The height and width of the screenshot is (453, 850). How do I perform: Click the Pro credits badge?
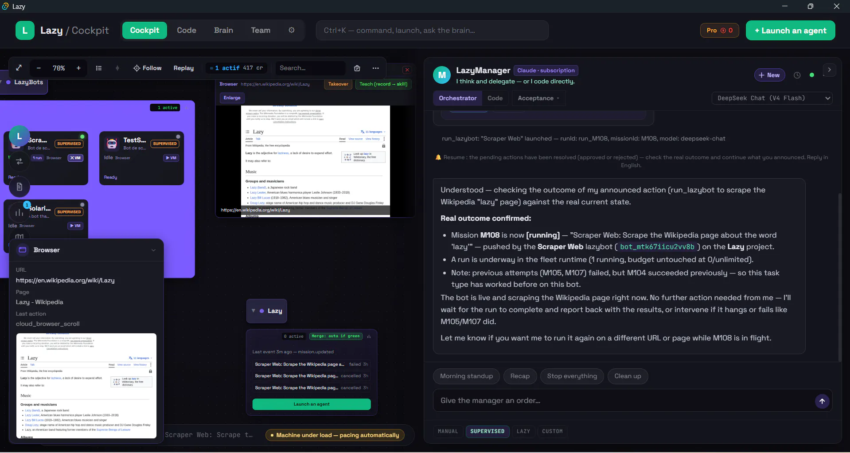(x=720, y=31)
